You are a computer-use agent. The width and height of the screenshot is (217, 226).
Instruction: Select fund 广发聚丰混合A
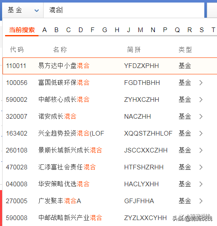(60, 201)
